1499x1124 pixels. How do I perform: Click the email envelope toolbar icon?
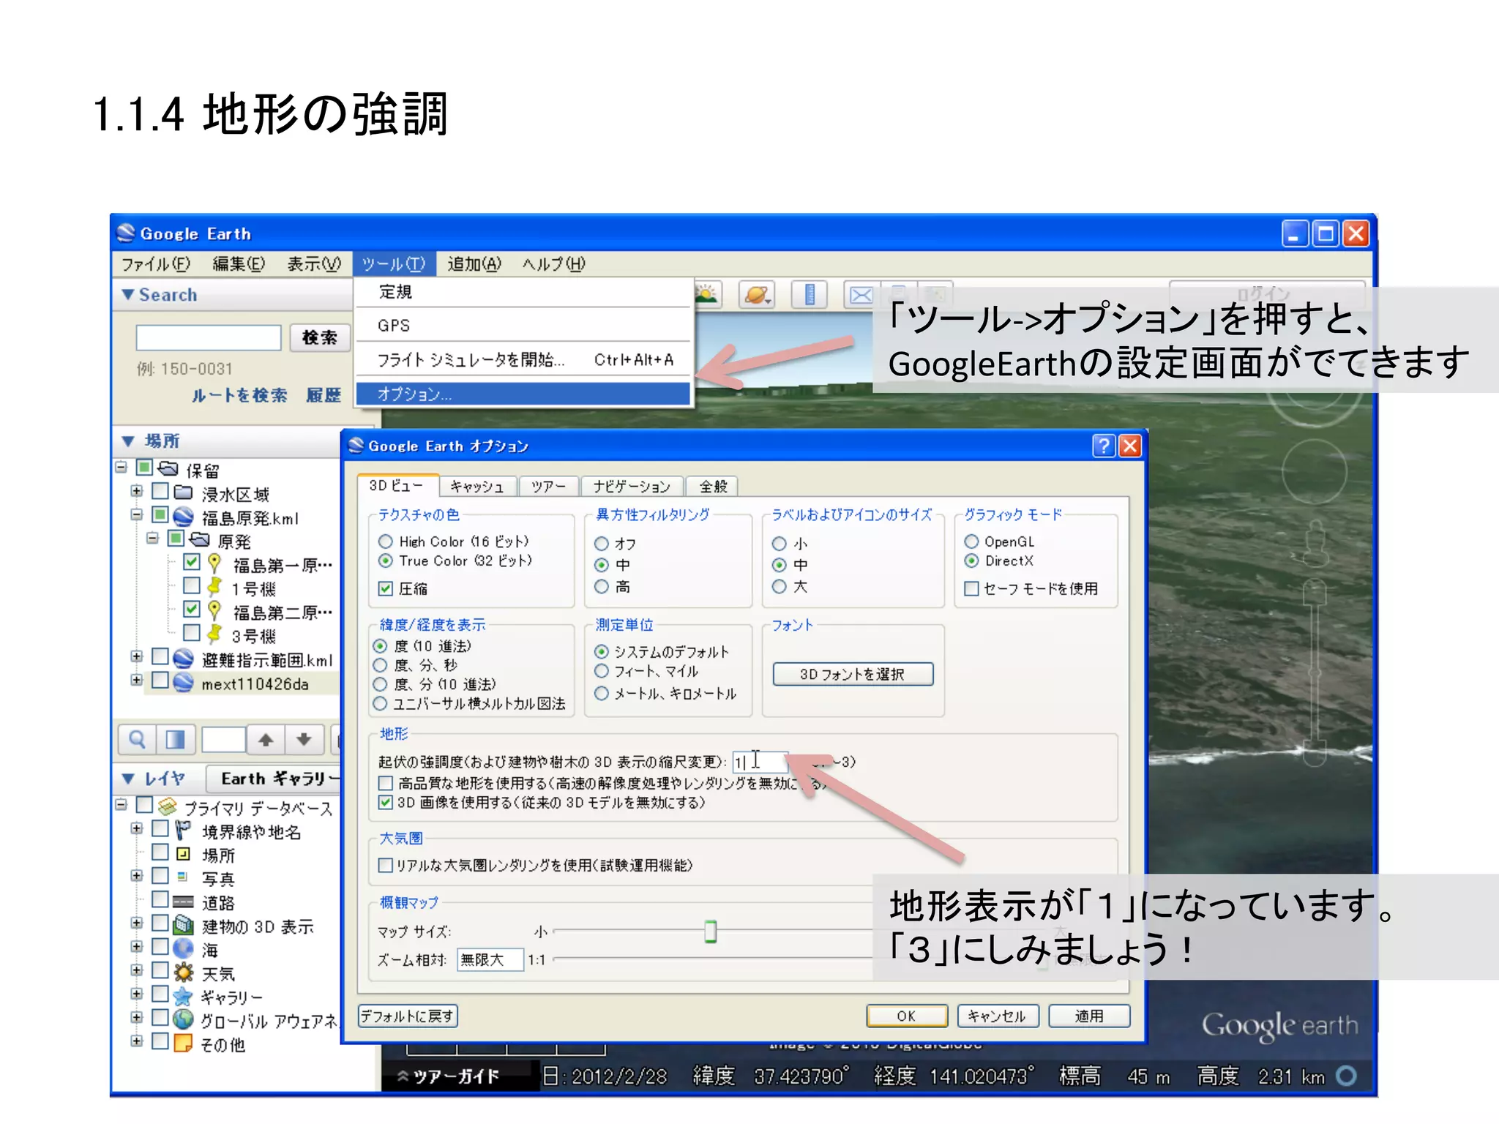pos(861,295)
